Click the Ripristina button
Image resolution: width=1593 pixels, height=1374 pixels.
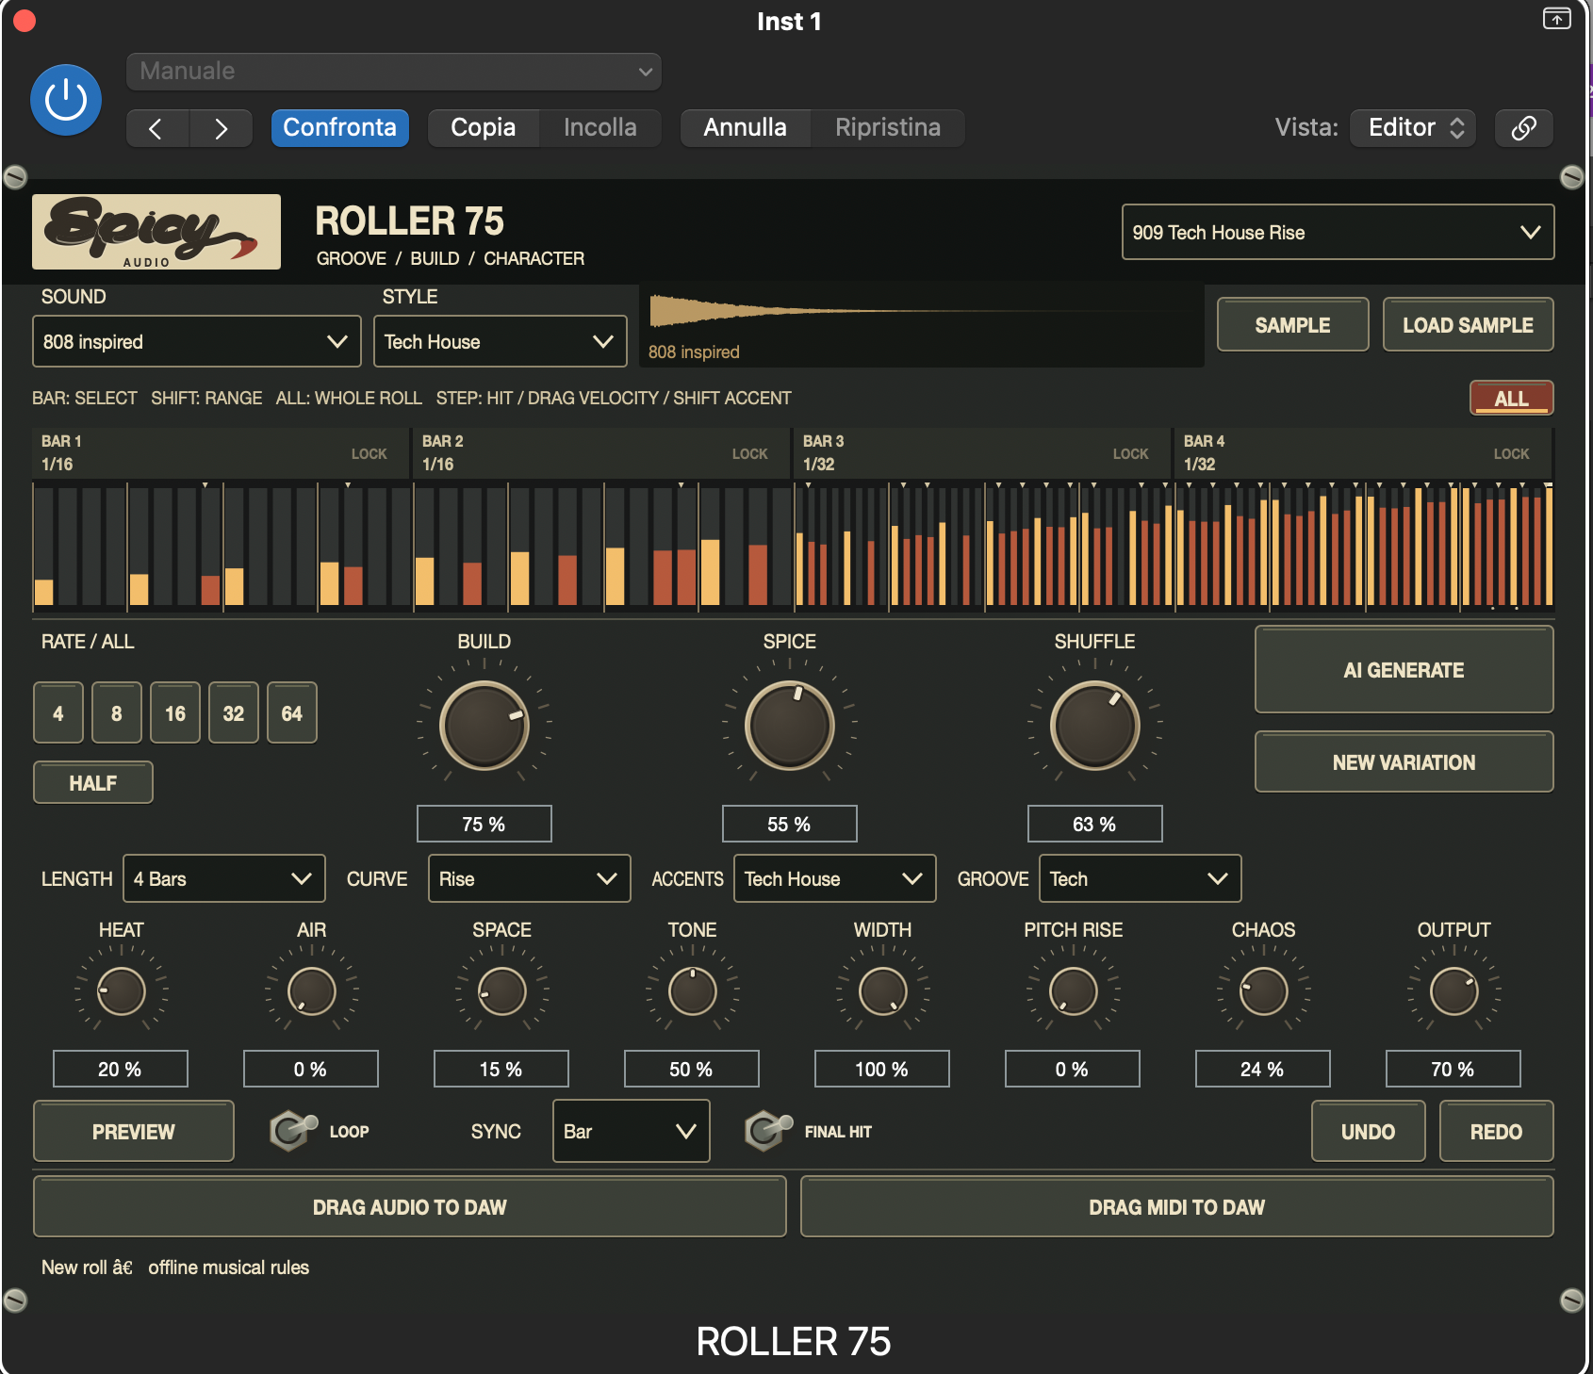tap(887, 128)
